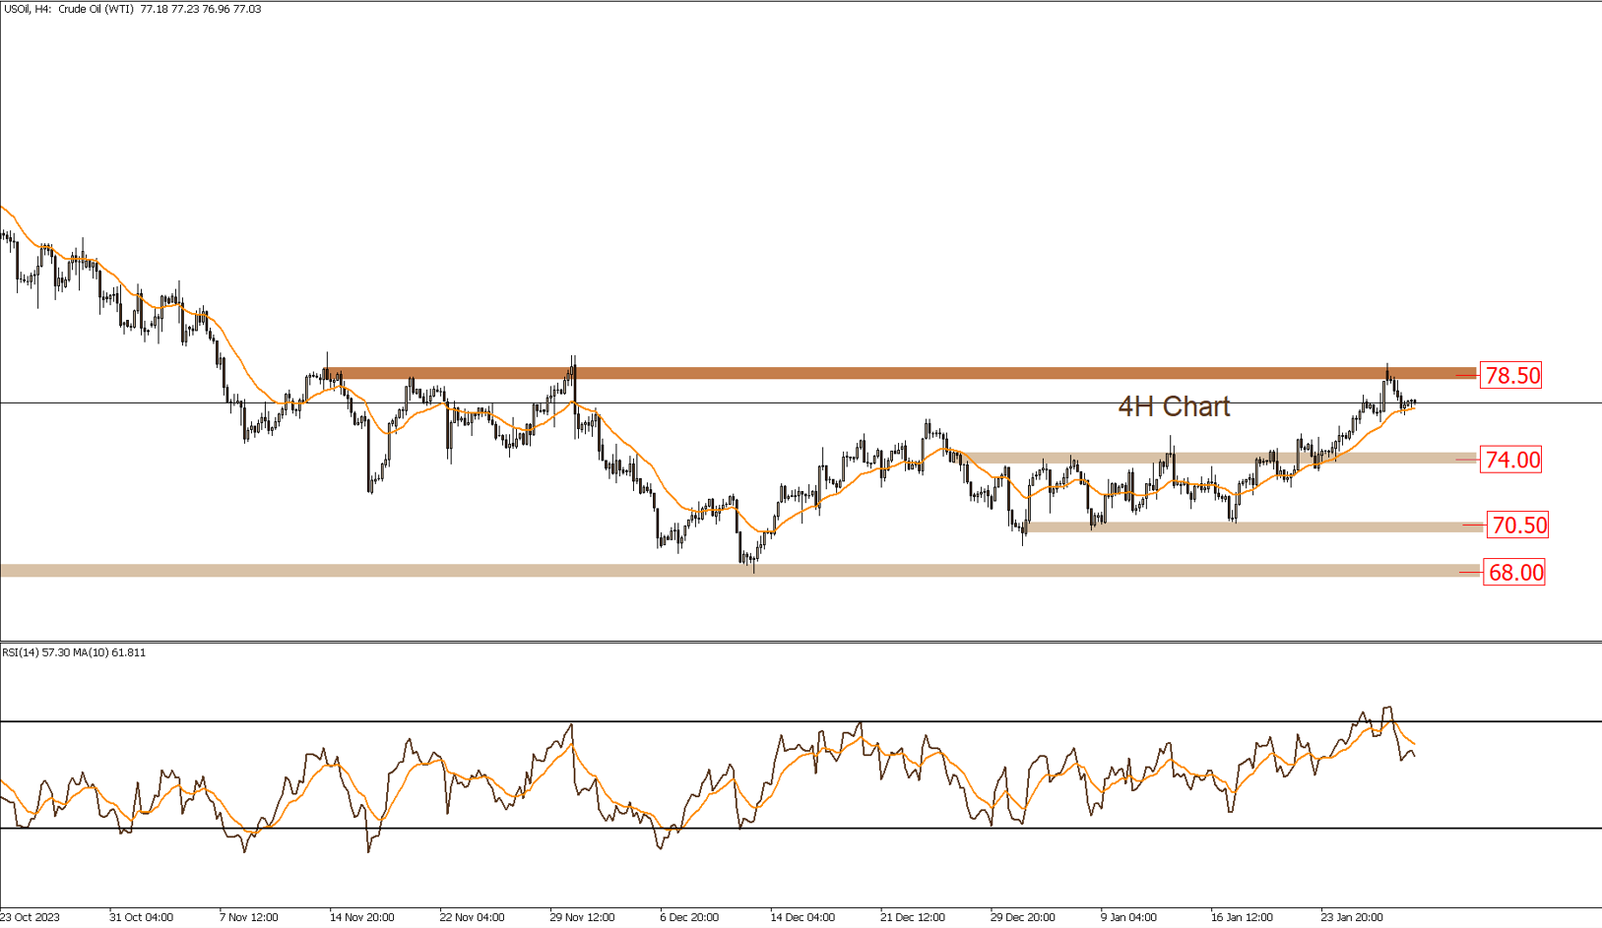Click the 4H Chart text annotation
Image resolution: width=1602 pixels, height=928 pixels.
[1175, 406]
